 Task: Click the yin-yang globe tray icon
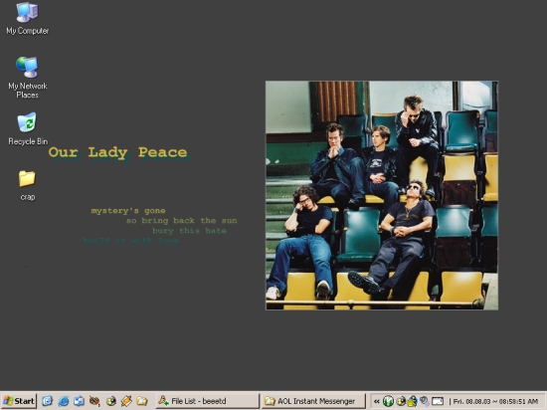coord(401,401)
